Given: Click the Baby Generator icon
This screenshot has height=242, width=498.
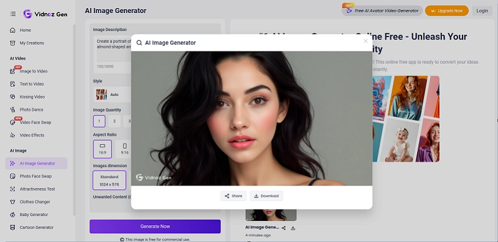Looking at the screenshot, I should point(12,215).
